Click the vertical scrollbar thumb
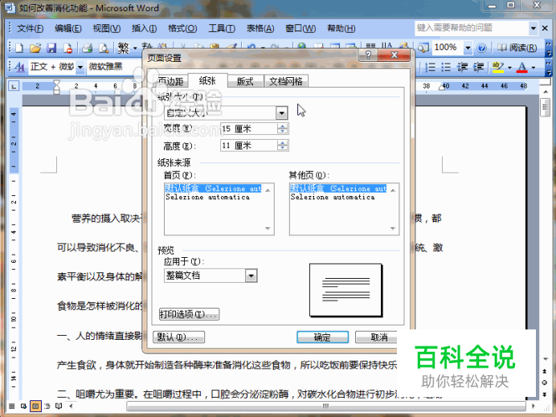The image size is (556, 417). pos(545,108)
